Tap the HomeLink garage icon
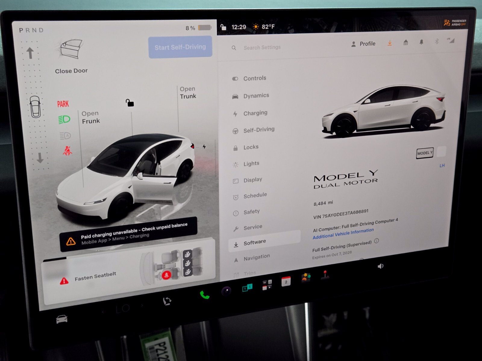Viewport: 482px width, 361px height. pos(406,42)
